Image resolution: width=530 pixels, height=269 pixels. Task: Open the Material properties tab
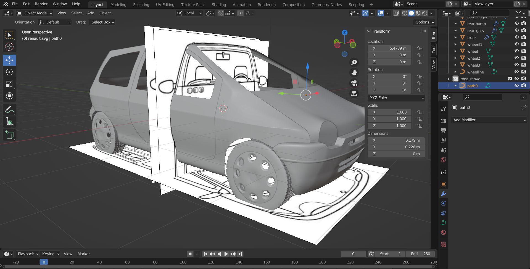coord(444,232)
